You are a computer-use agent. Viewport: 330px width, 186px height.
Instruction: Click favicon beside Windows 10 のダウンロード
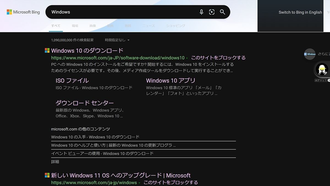coord(47,50)
